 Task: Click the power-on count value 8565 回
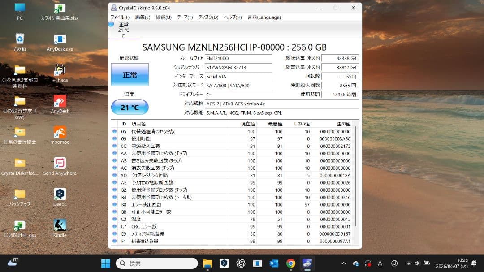tap(340, 86)
